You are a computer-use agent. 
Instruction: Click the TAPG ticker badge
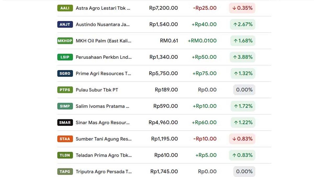pos(65,171)
